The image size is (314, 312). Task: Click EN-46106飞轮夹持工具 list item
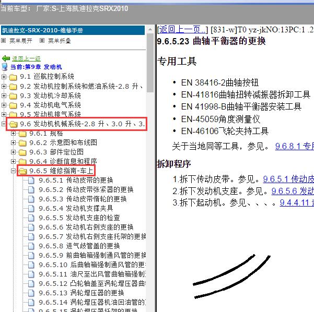tap(225, 131)
